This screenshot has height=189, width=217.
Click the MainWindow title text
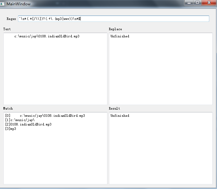(19, 4)
